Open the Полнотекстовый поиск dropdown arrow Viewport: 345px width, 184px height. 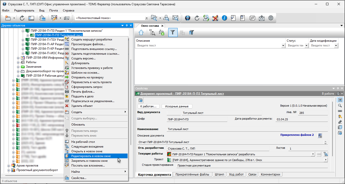[147, 18]
